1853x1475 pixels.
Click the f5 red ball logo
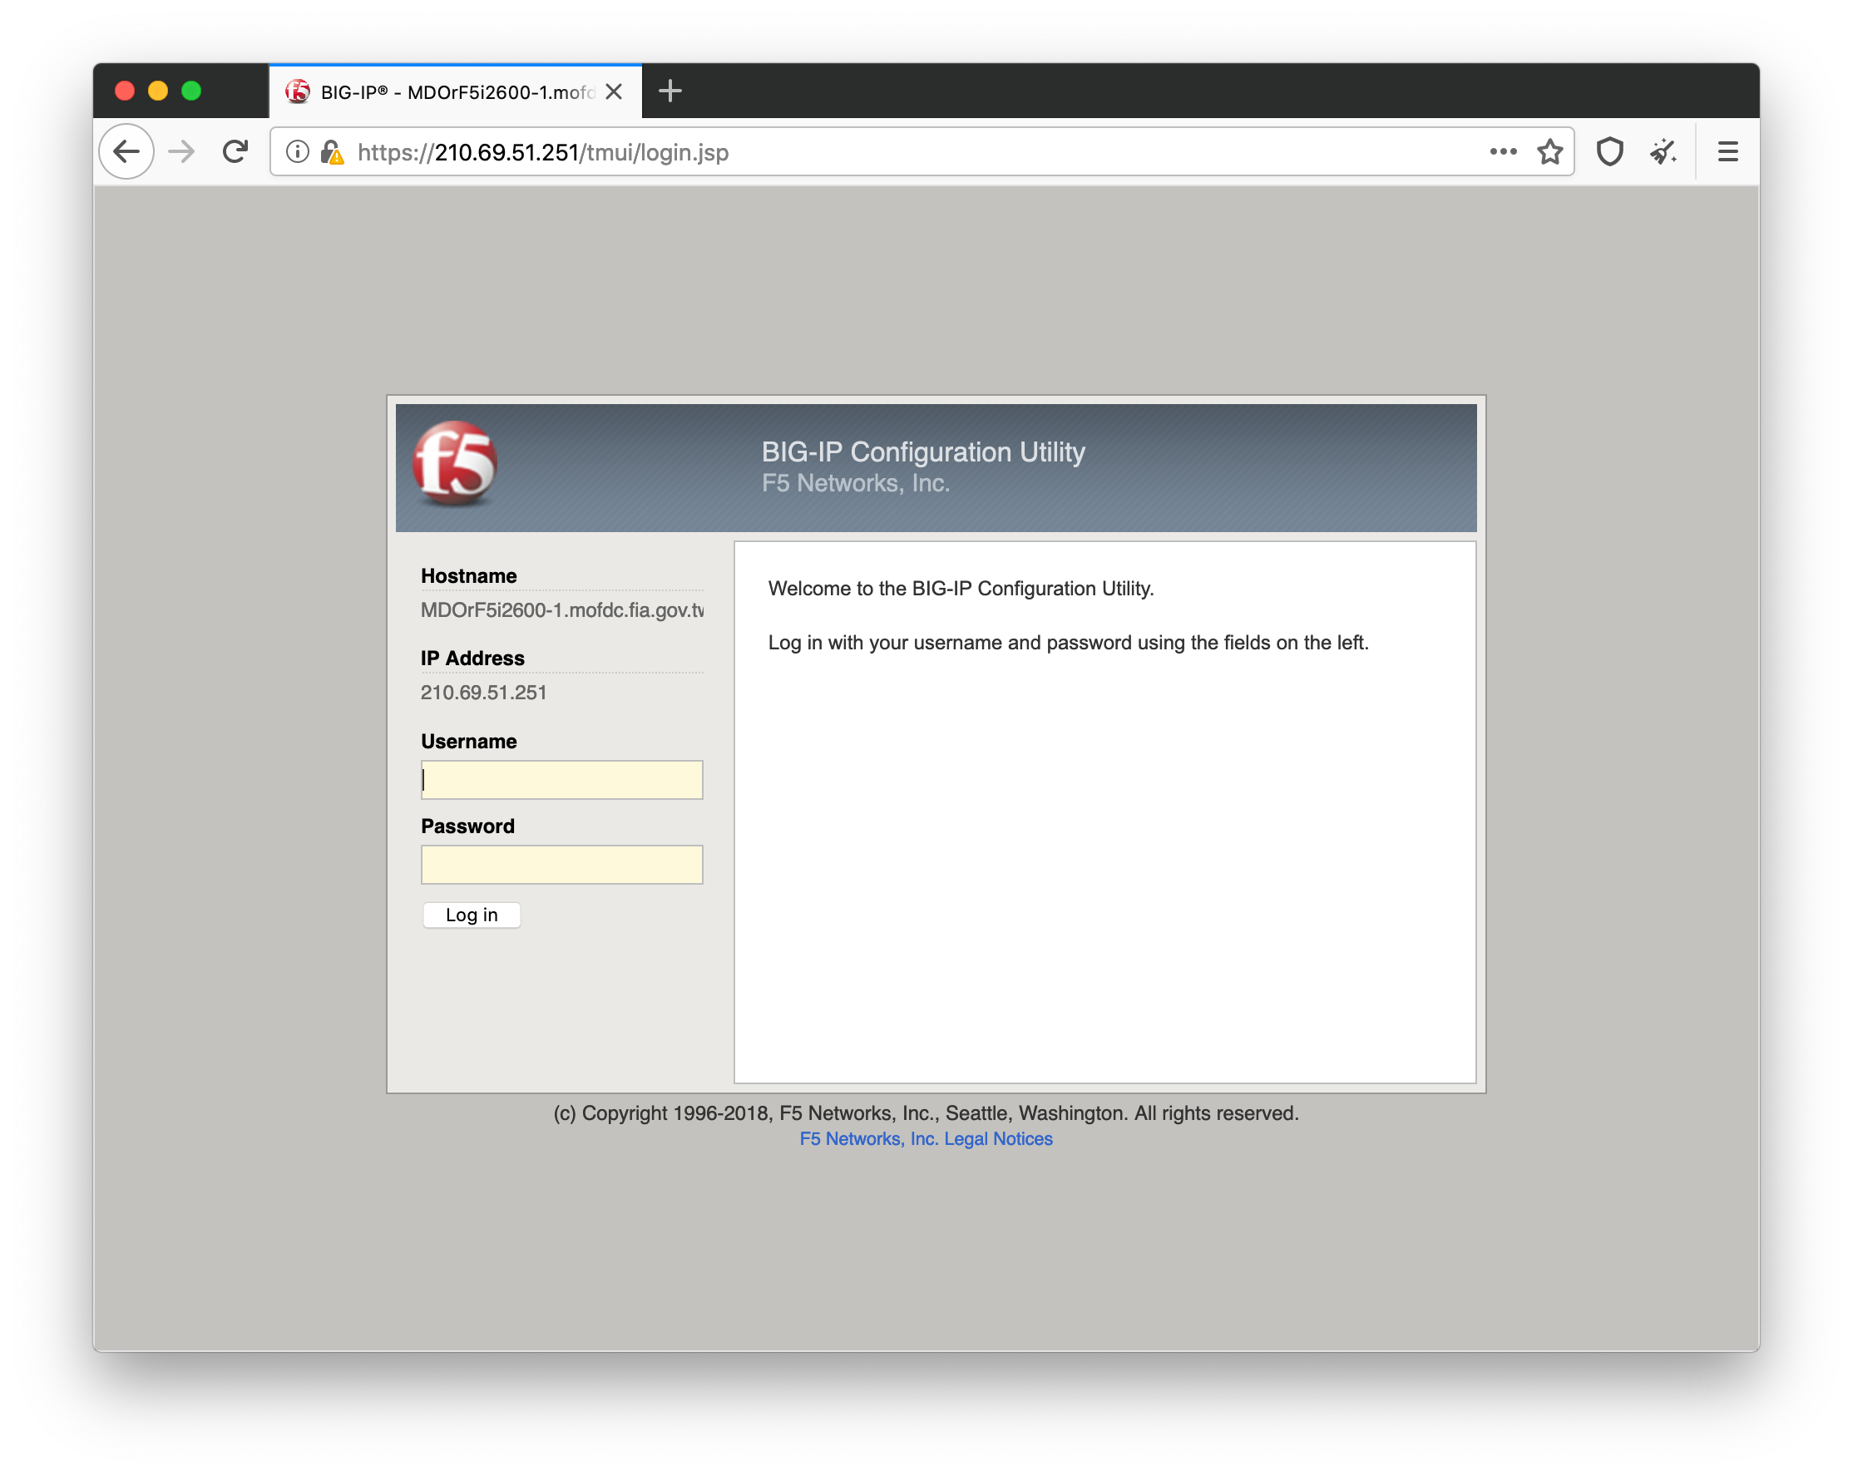click(455, 463)
